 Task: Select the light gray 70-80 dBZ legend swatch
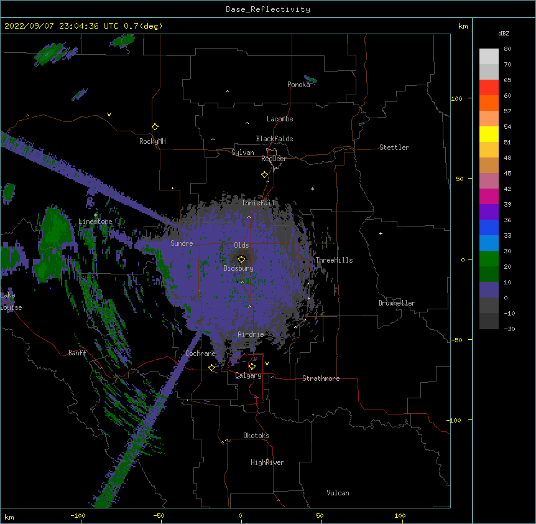489,57
